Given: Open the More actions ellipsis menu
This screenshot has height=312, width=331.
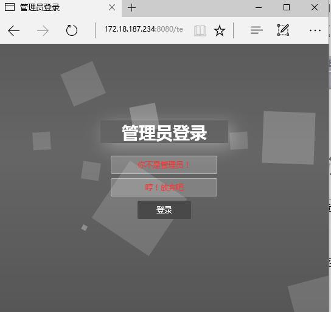Looking at the screenshot, I should click(315, 30).
